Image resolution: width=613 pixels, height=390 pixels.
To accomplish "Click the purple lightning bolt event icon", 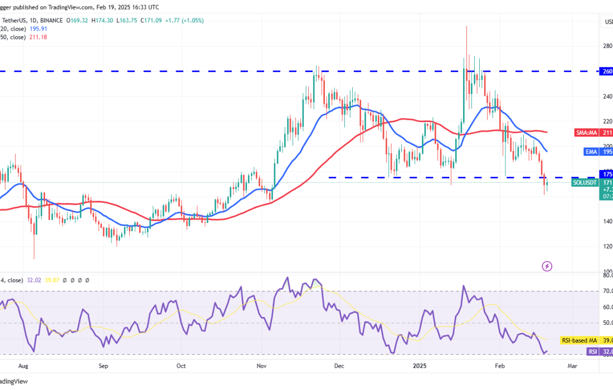I will 547,266.
